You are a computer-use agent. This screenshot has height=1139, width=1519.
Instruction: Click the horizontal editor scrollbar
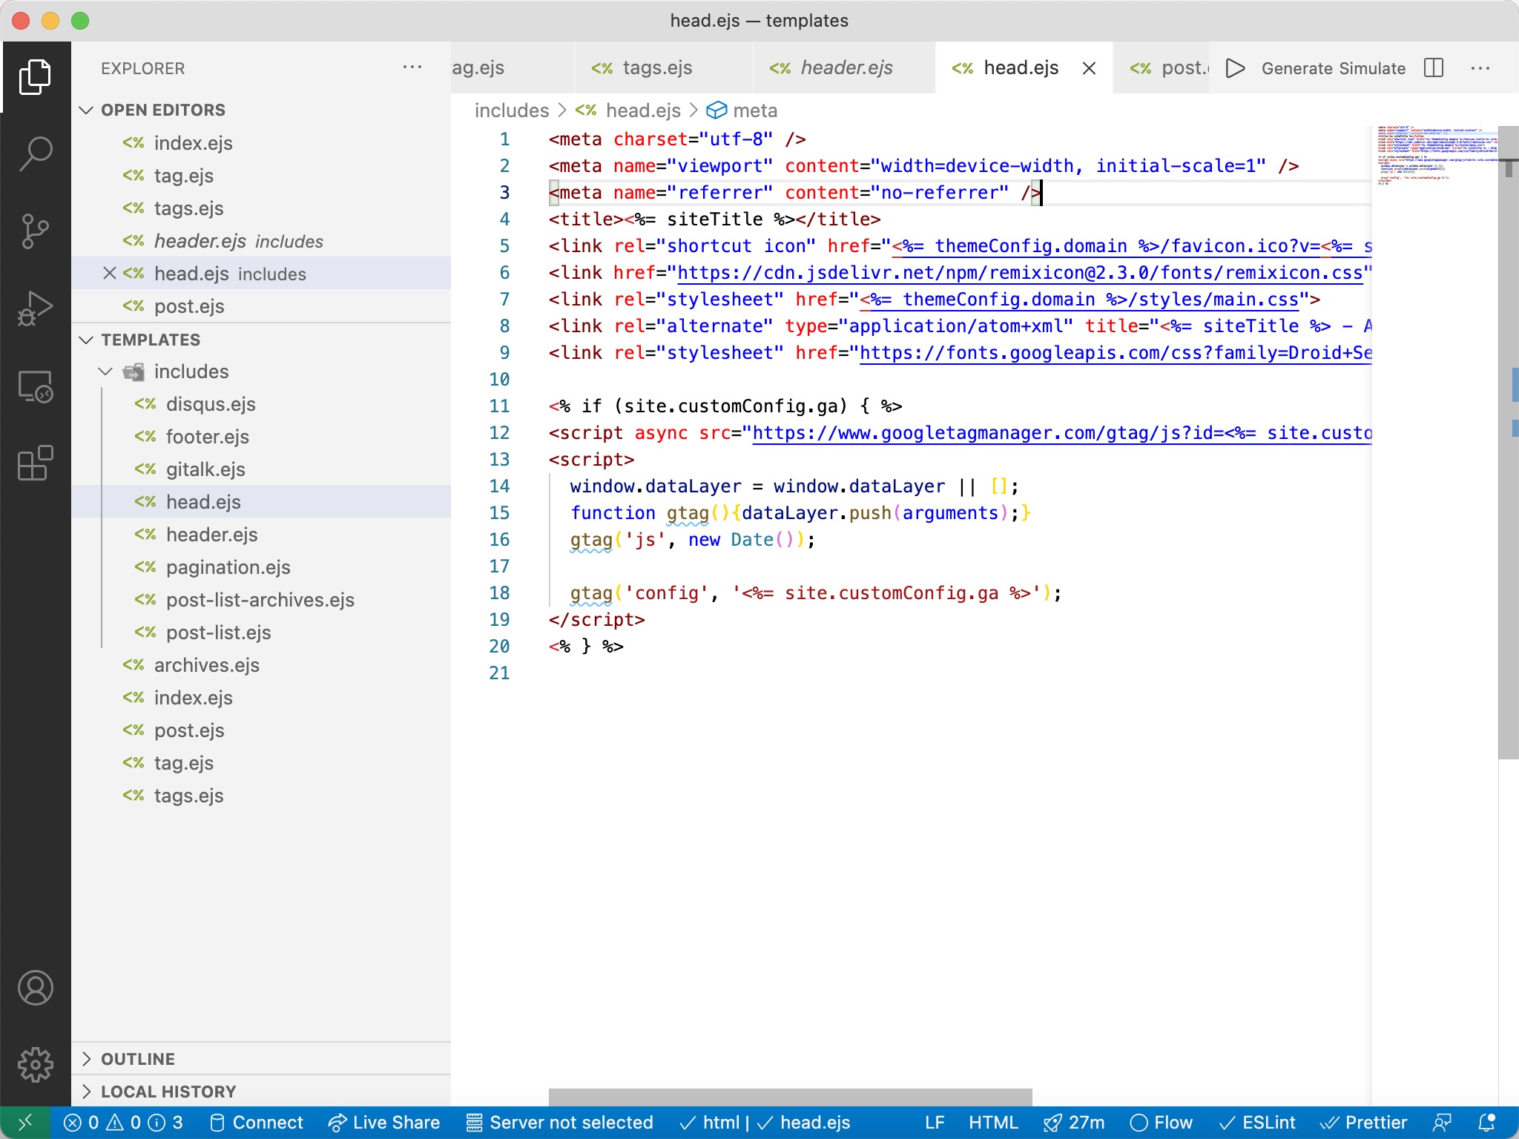point(790,1097)
